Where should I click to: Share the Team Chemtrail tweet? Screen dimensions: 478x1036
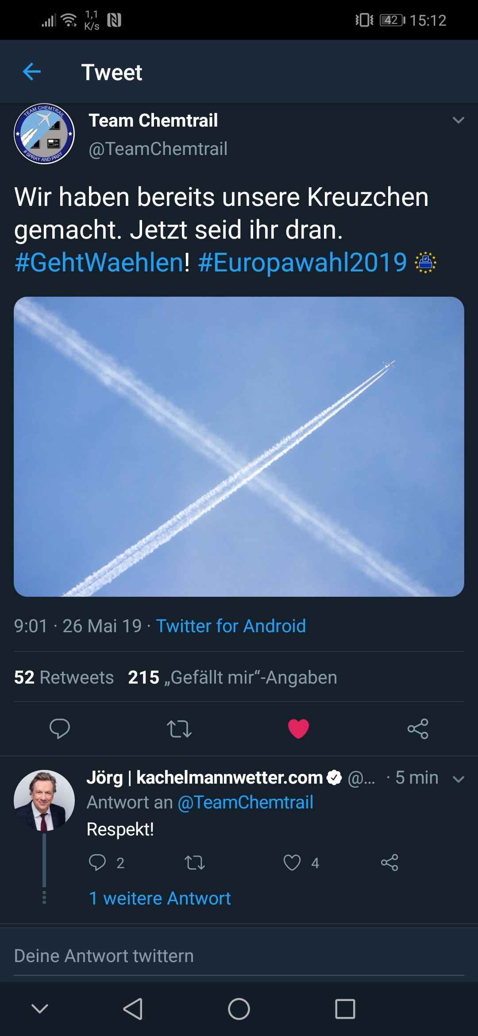pos(418,729)
